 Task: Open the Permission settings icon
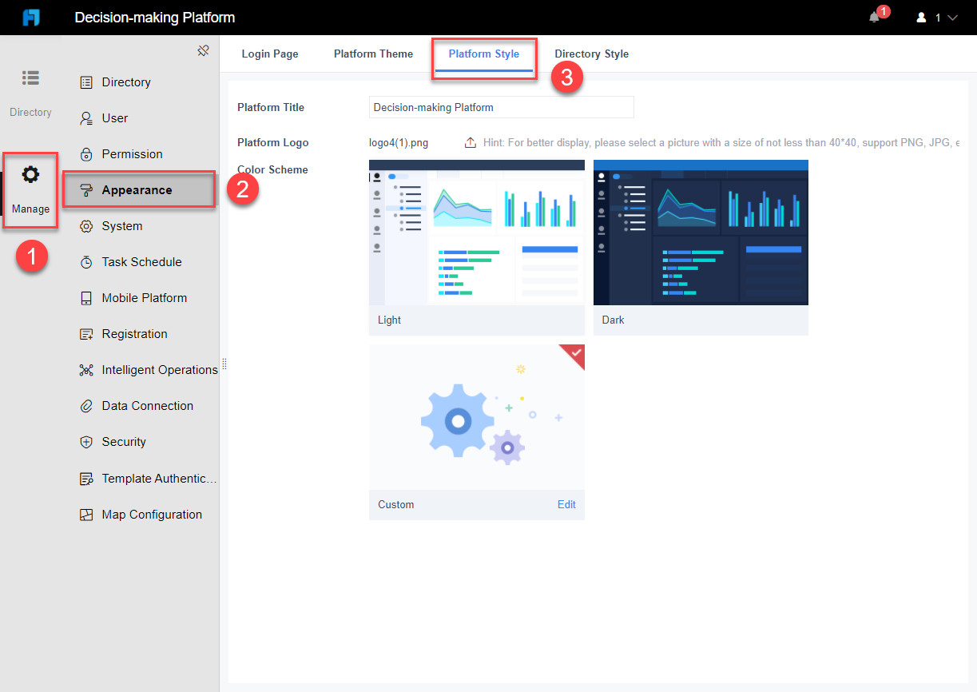(87, 153)
